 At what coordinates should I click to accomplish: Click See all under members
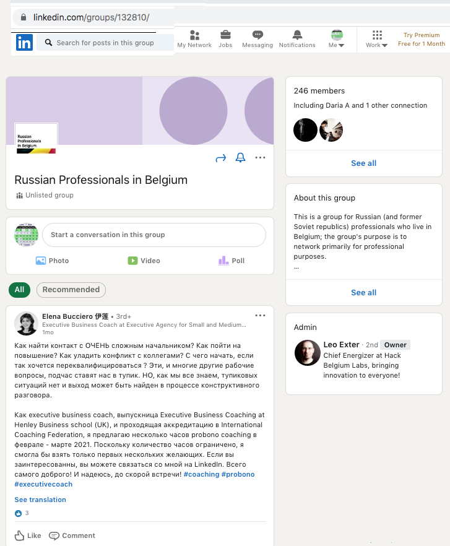(x=363, y=163)
